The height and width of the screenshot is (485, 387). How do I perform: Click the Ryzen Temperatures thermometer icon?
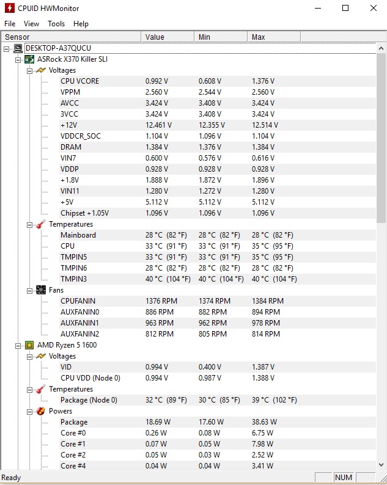(41, 389)
